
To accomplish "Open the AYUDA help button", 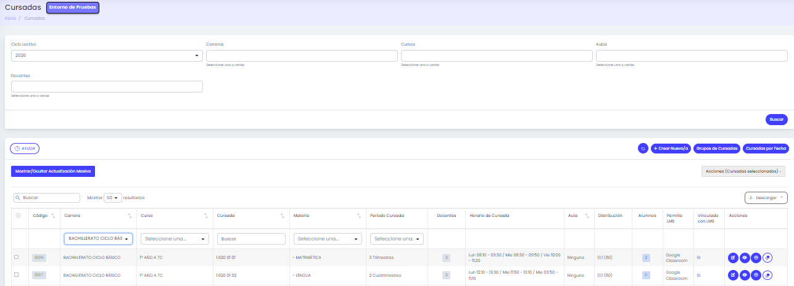I will pos(25,149).
